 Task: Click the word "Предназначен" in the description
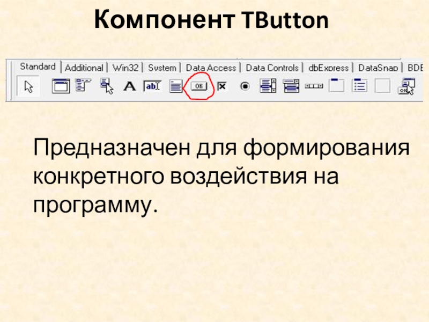(112, 148)
